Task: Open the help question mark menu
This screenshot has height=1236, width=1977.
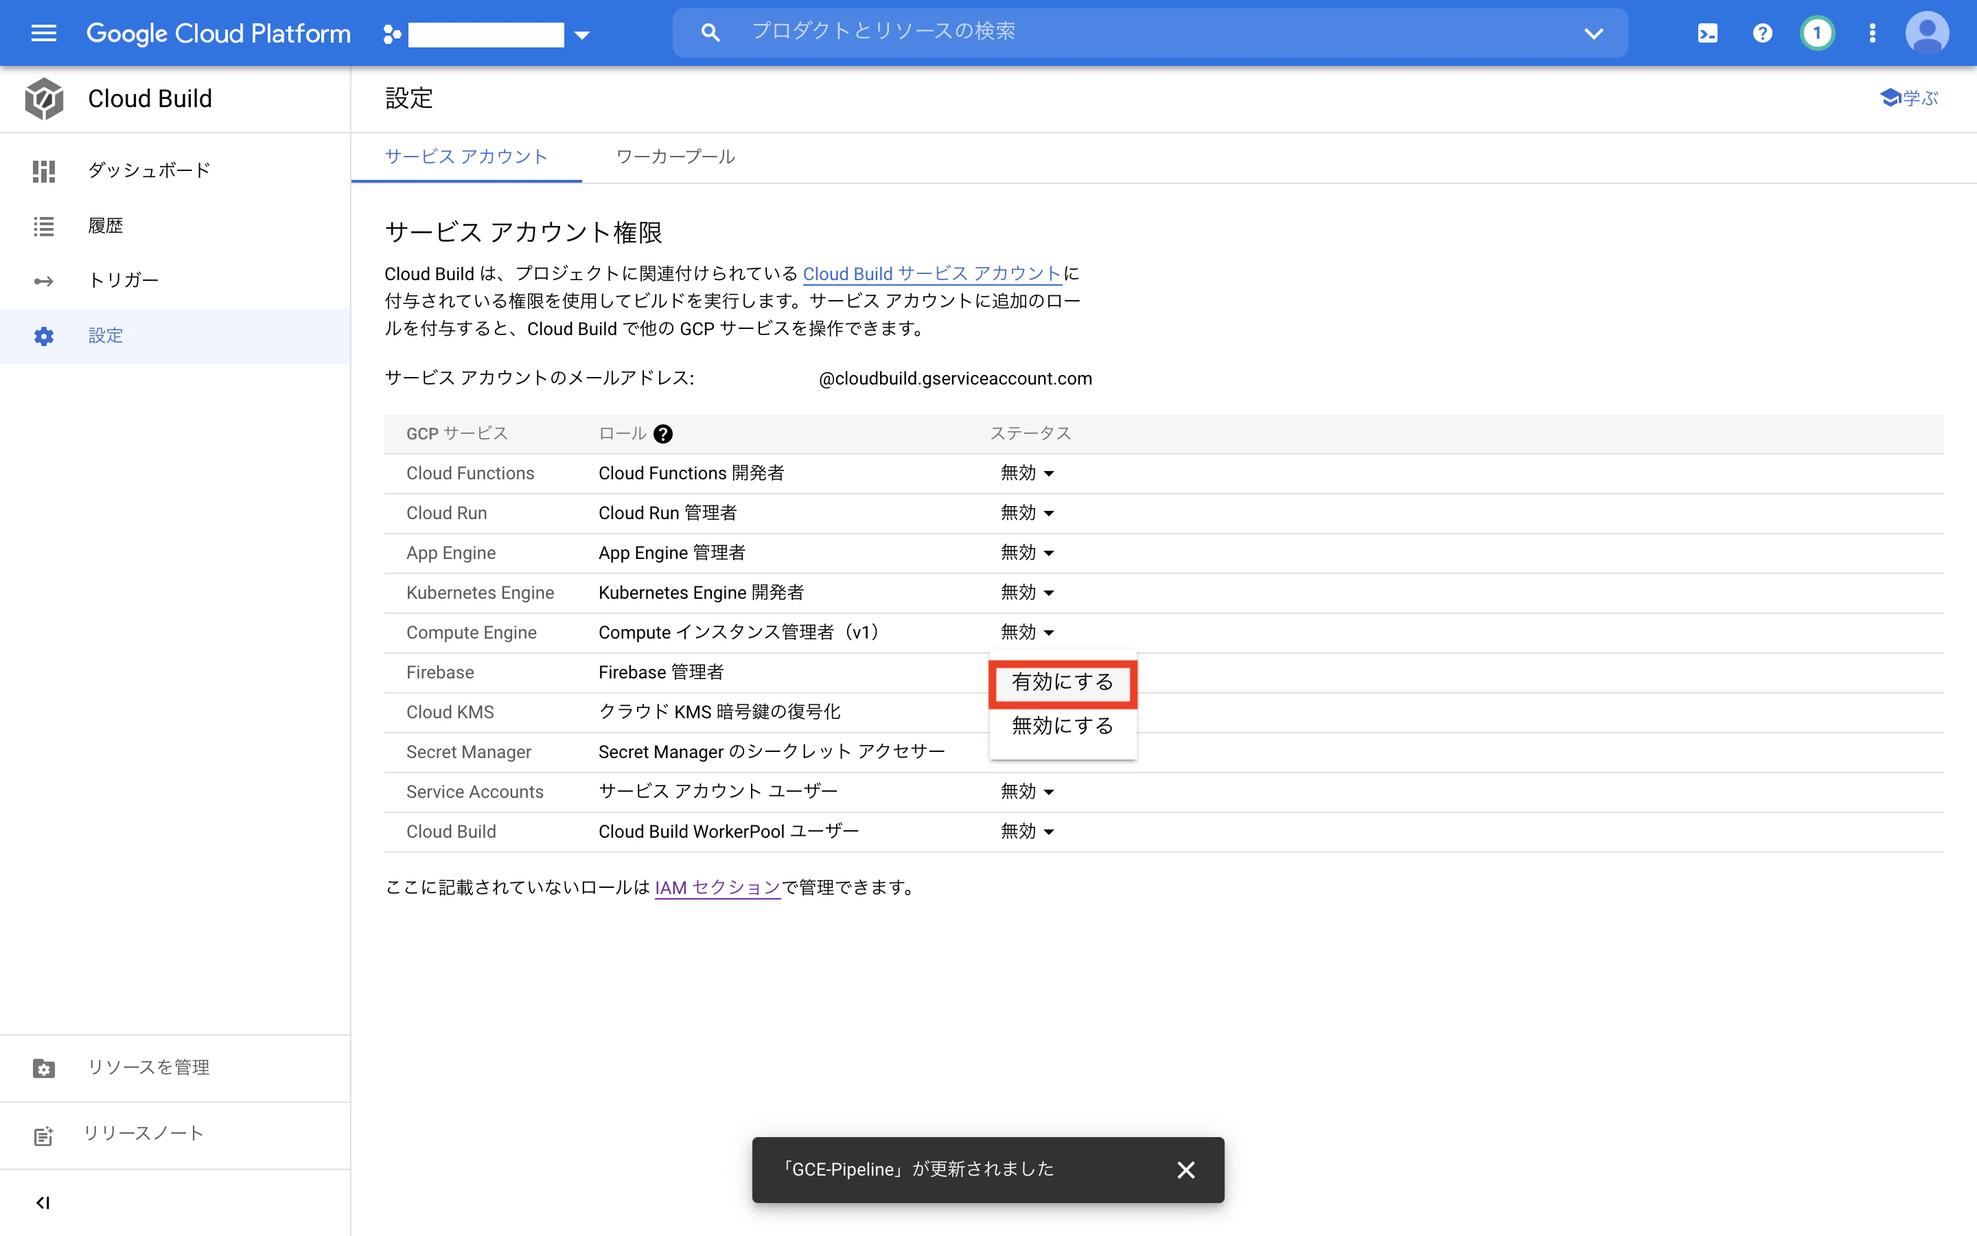Action: tap(1762, 34)
